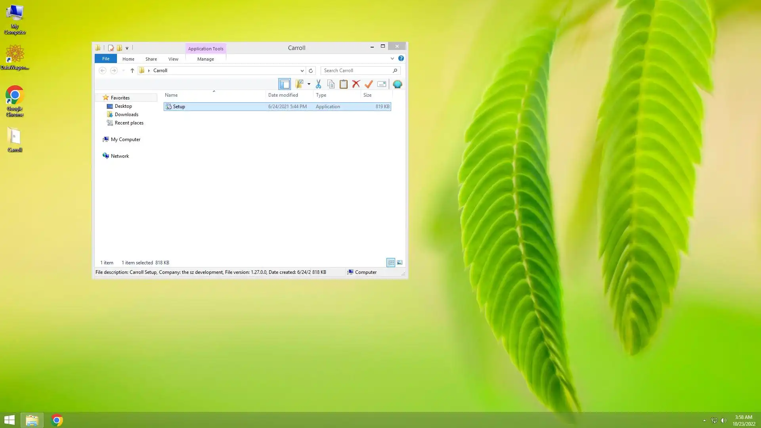Click the Paste clipboard icon
This screenshot has width=761, height=428.
click(x=344, y=84)
